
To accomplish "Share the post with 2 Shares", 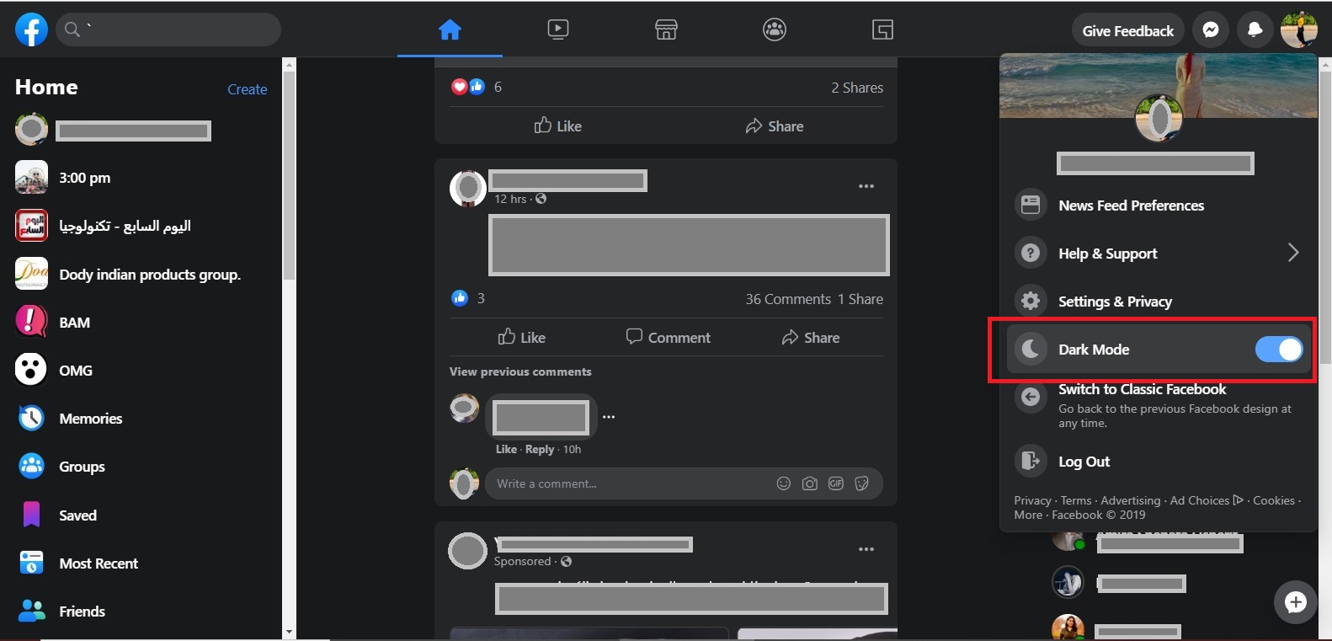I will [x=774, y=126].
